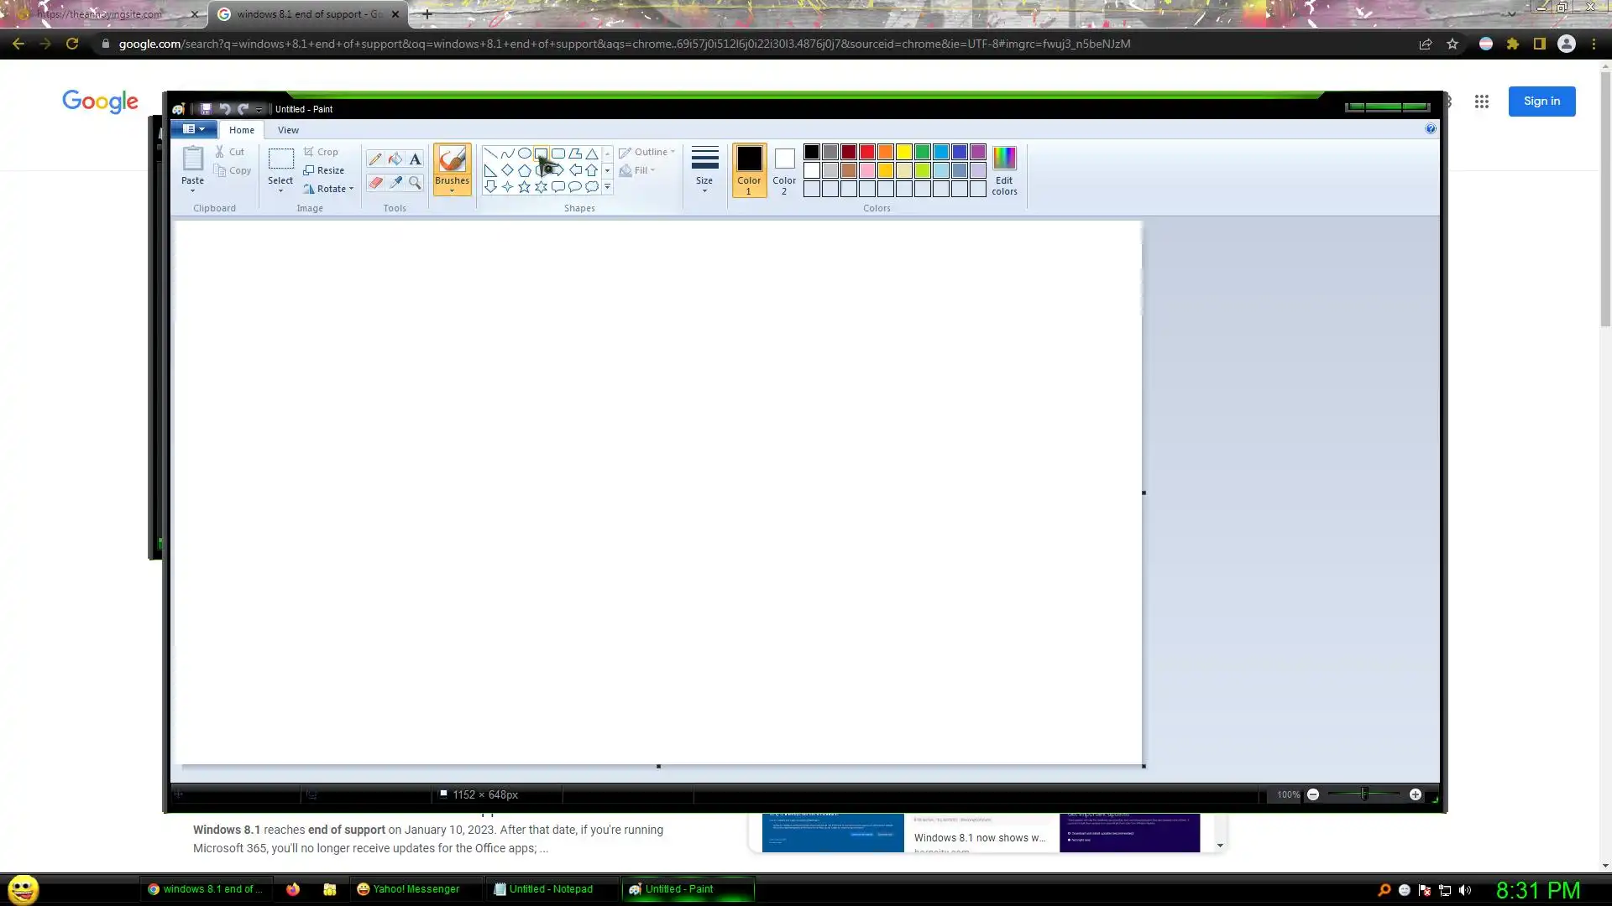Image resolution: width=1612 pixels, height=906 pixels.
Task: Click the Save icon in title bar
Action: tap(206, 109)
